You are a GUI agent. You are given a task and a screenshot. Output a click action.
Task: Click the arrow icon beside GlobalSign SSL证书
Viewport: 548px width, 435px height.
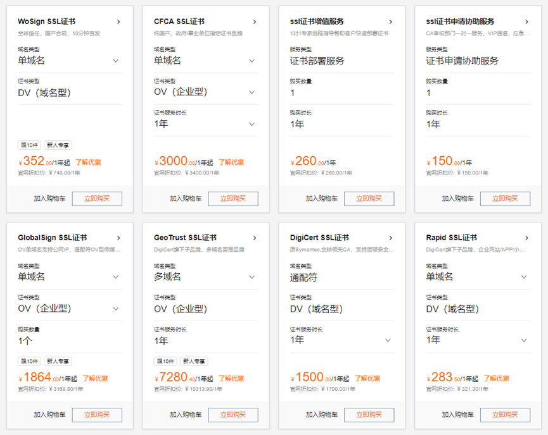(x=118, y=238)
